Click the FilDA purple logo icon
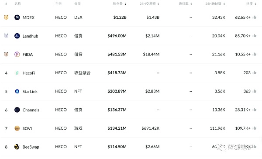262x159 pixels. coord(17,54)
